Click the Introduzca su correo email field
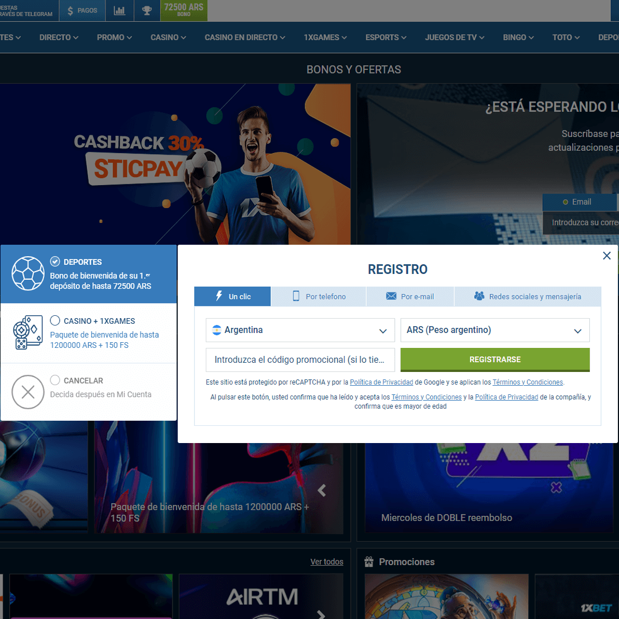The width and height of the screenshot is (619, 619). pos(581,222)
